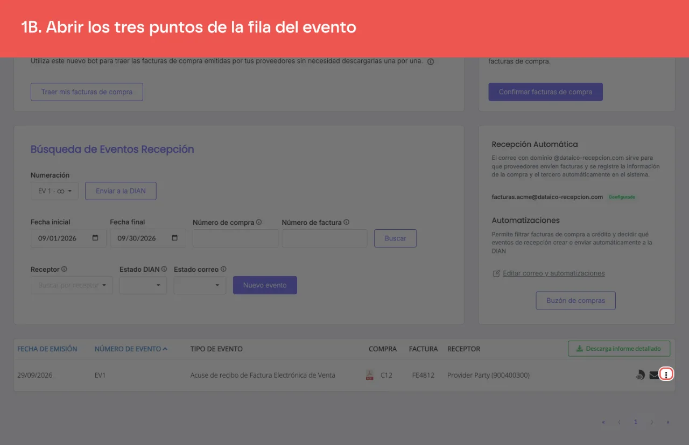Expand the Estado correo dropdown
Viewport: 689px width, 445px height.
tap(200, 285)
